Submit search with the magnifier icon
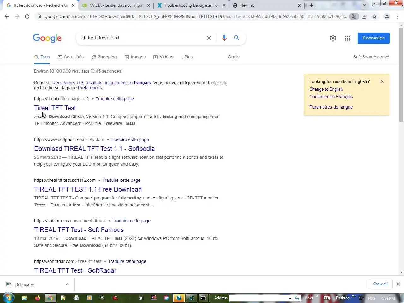 [x=236, y=38]
